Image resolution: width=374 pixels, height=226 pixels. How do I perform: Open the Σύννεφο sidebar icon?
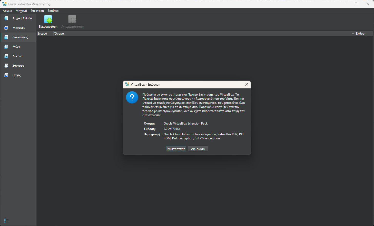tap(6, 66)
